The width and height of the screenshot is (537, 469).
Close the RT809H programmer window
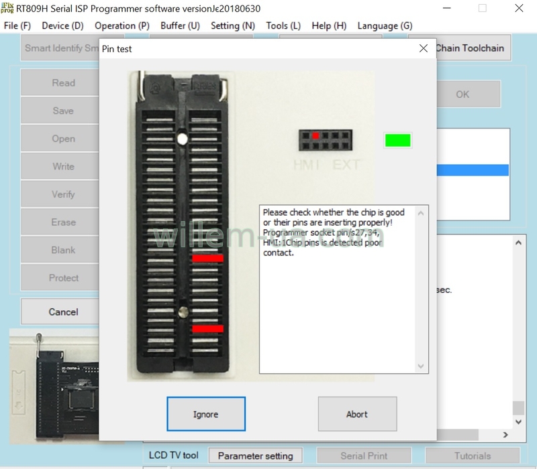(519, 8)
